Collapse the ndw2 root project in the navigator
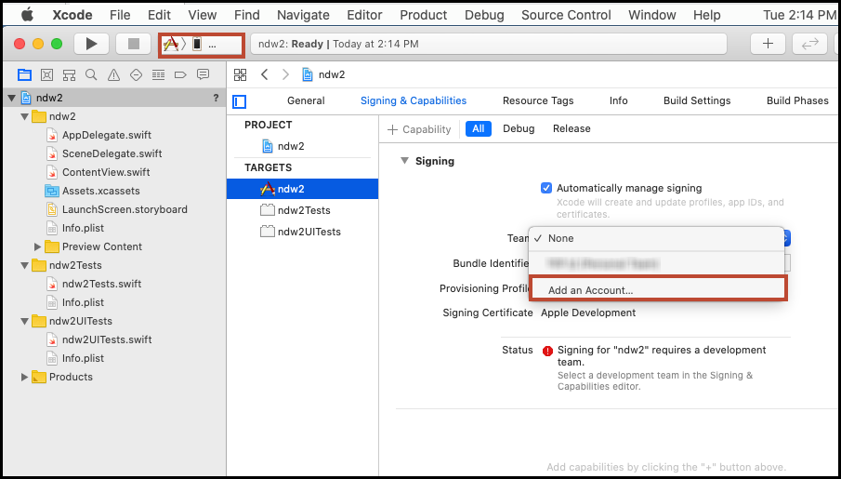 [11, 99]
